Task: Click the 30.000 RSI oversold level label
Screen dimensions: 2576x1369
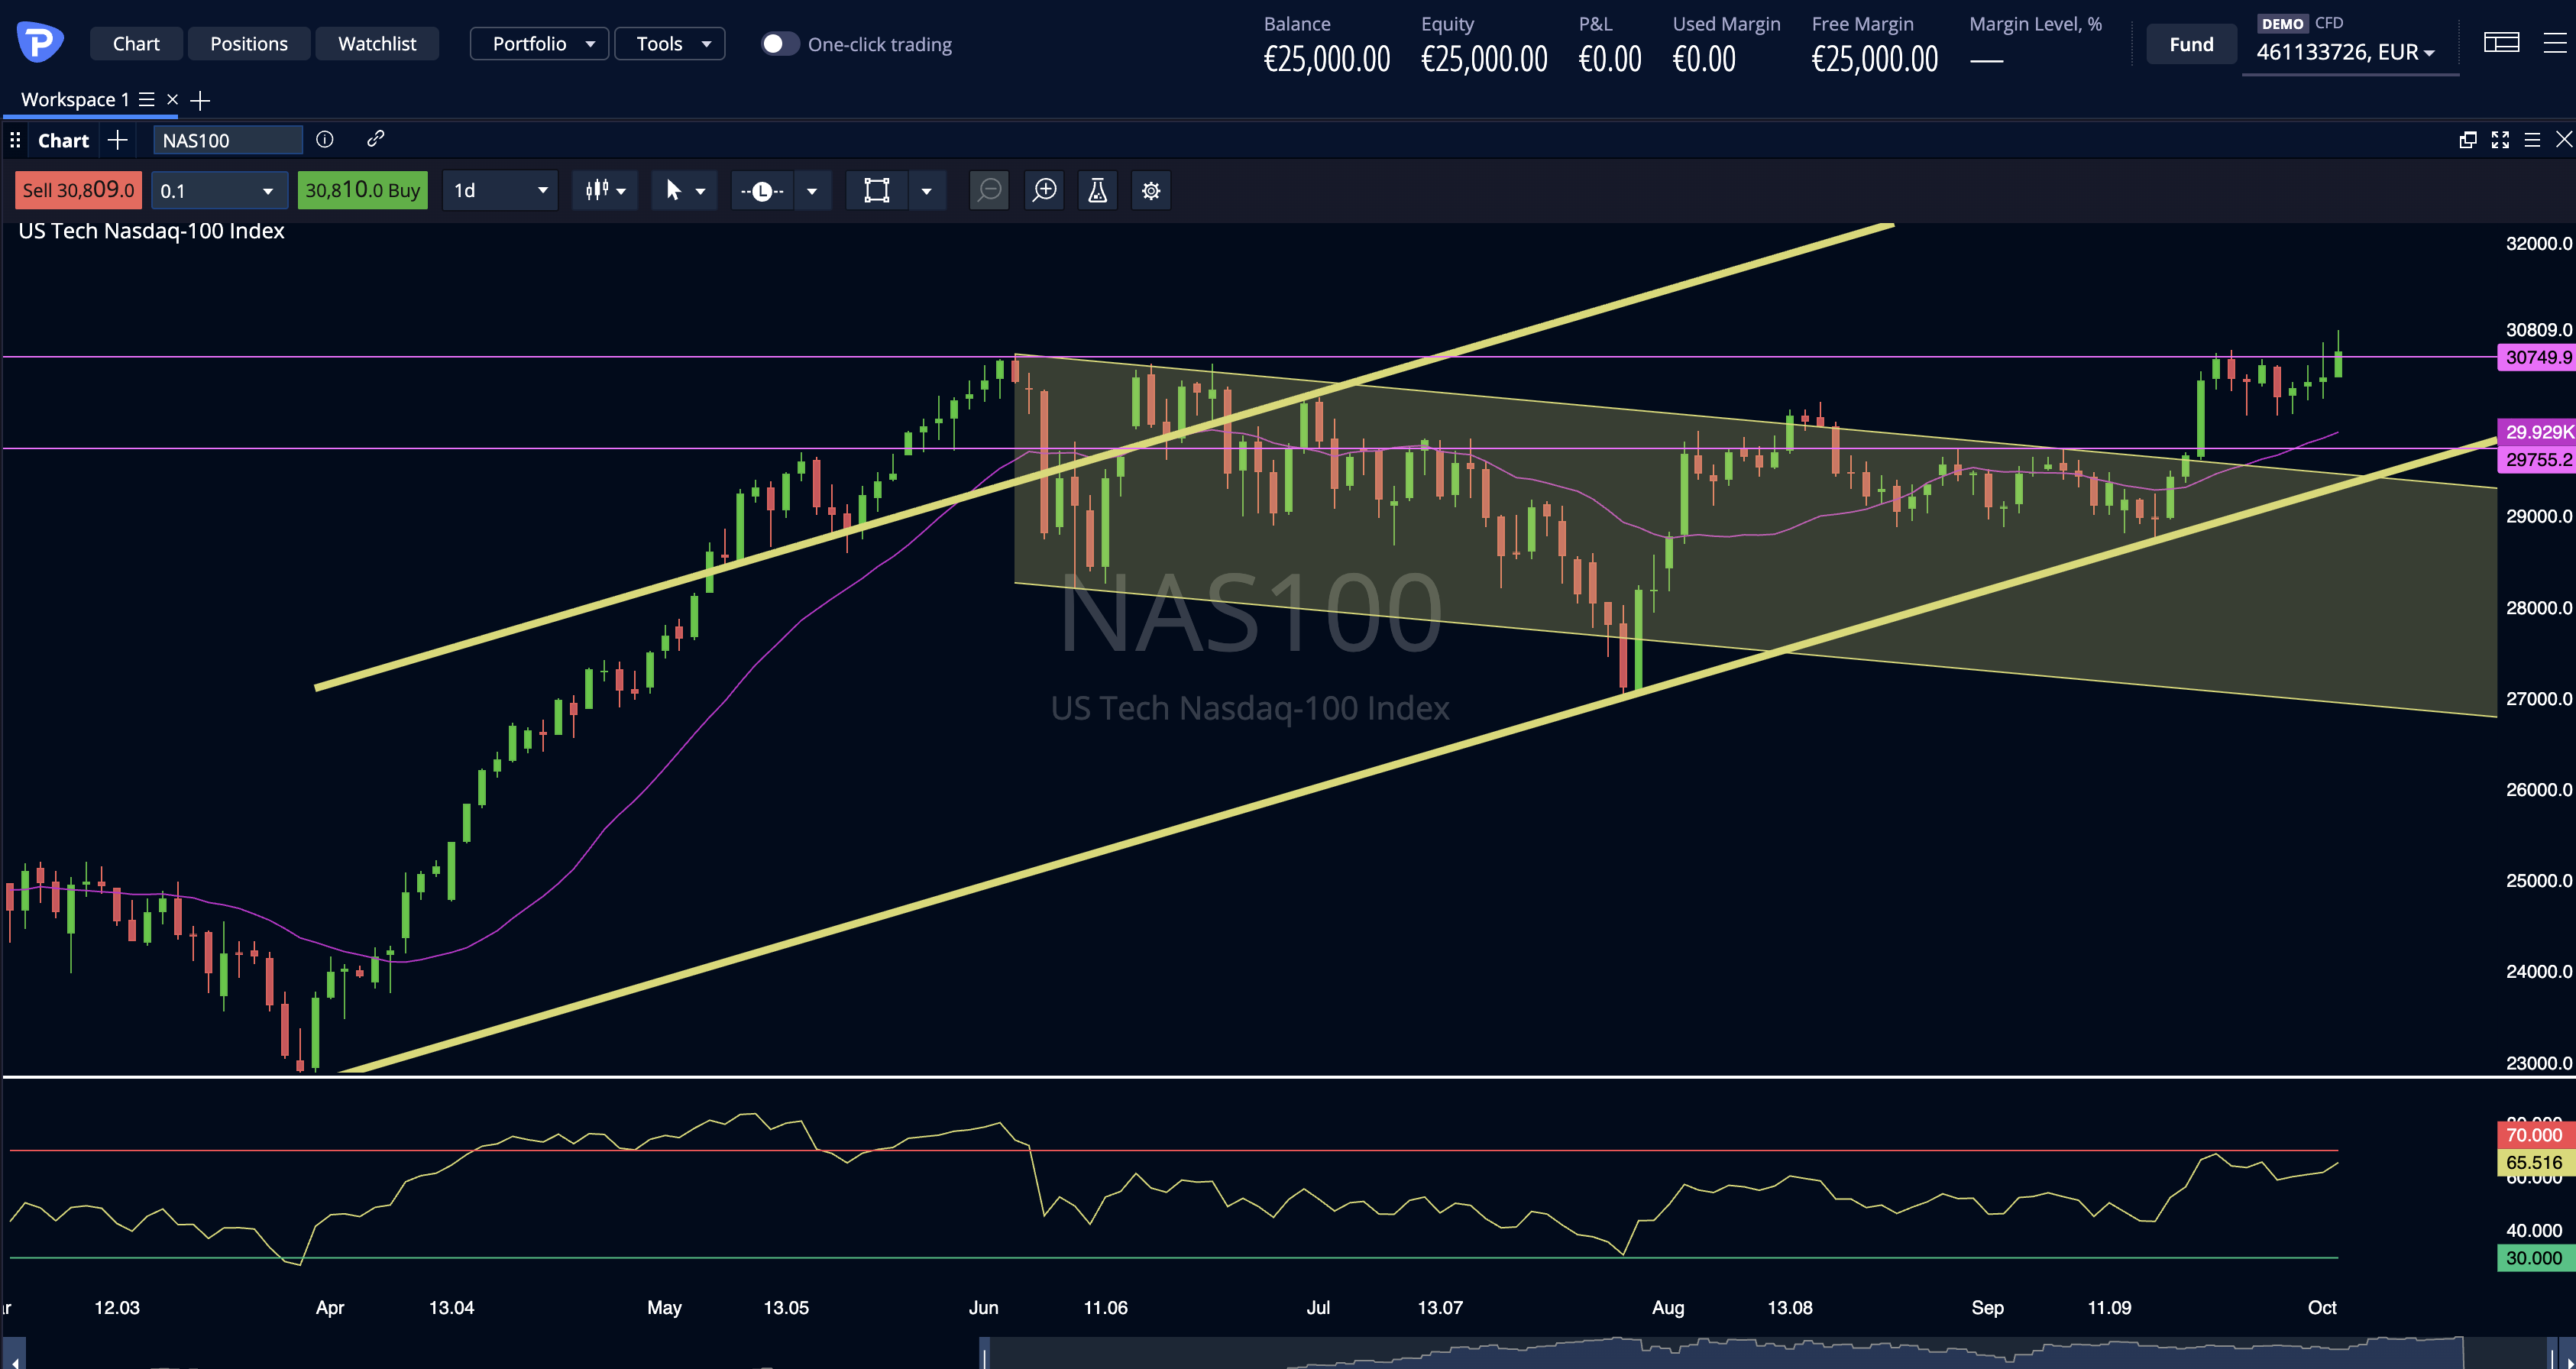Action: tap(2536, 1258)
